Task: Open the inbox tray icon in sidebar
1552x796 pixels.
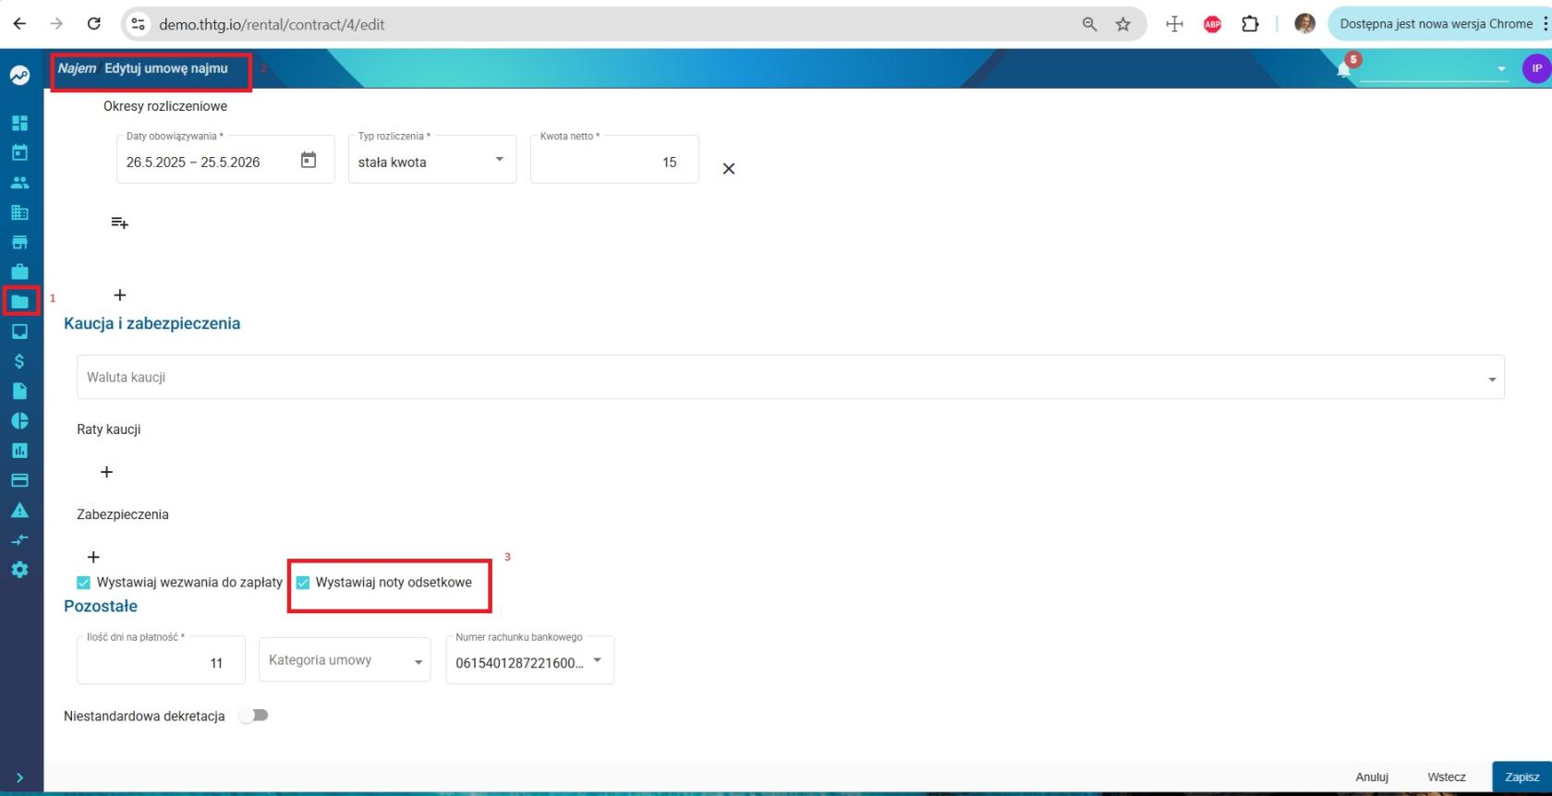Action: pyautogui.click(x=19, y=332)
